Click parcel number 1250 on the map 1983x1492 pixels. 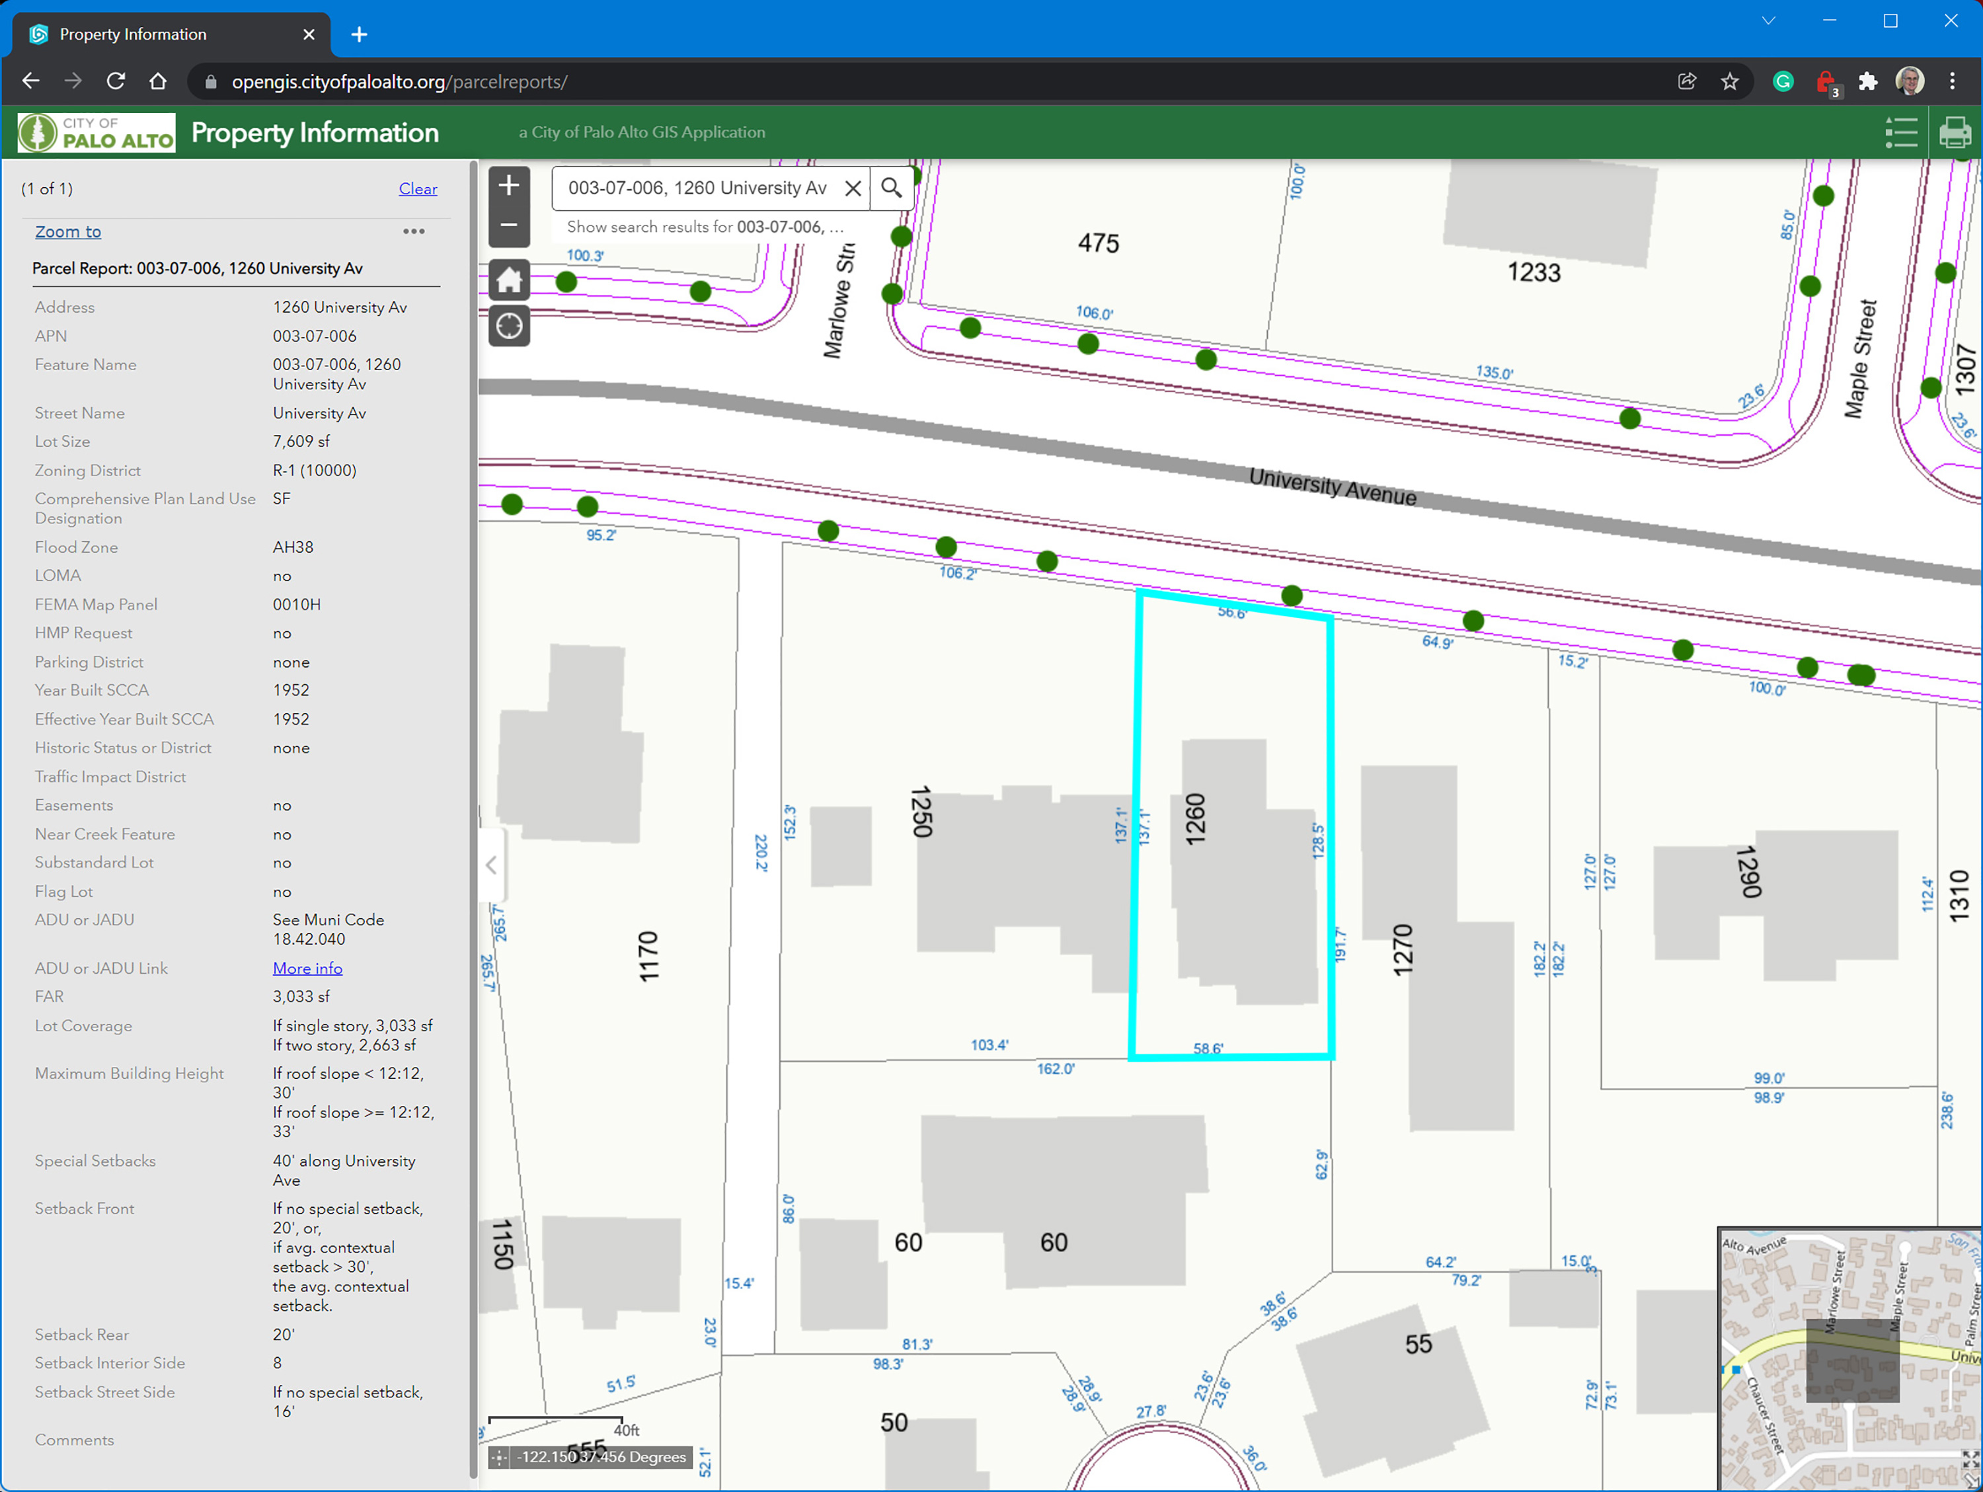tap(921, 812)
